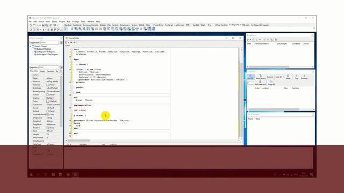Click the Filename/Address column header in Breakpoints
This screenshot has width=344, height=193.
pos(262,43)
